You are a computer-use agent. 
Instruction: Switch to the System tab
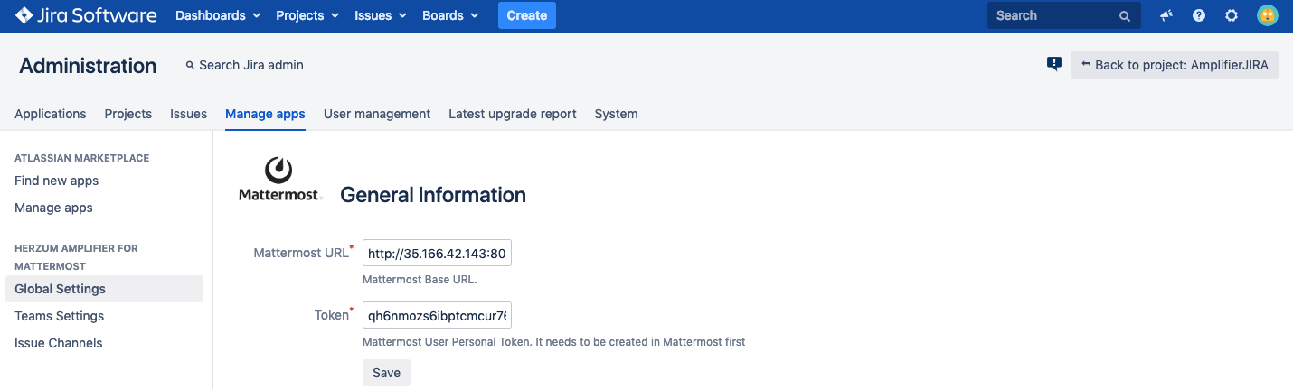tap(616, 114)
